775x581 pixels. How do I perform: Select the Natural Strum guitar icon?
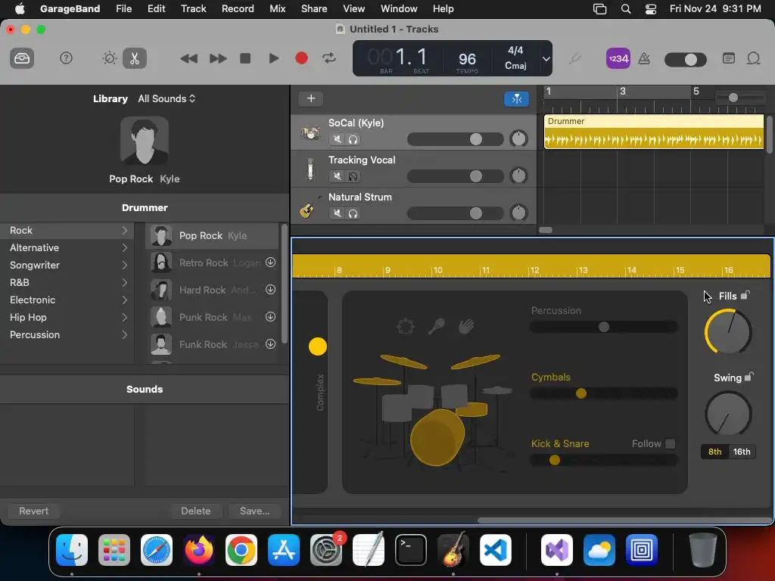pos(307,210)
